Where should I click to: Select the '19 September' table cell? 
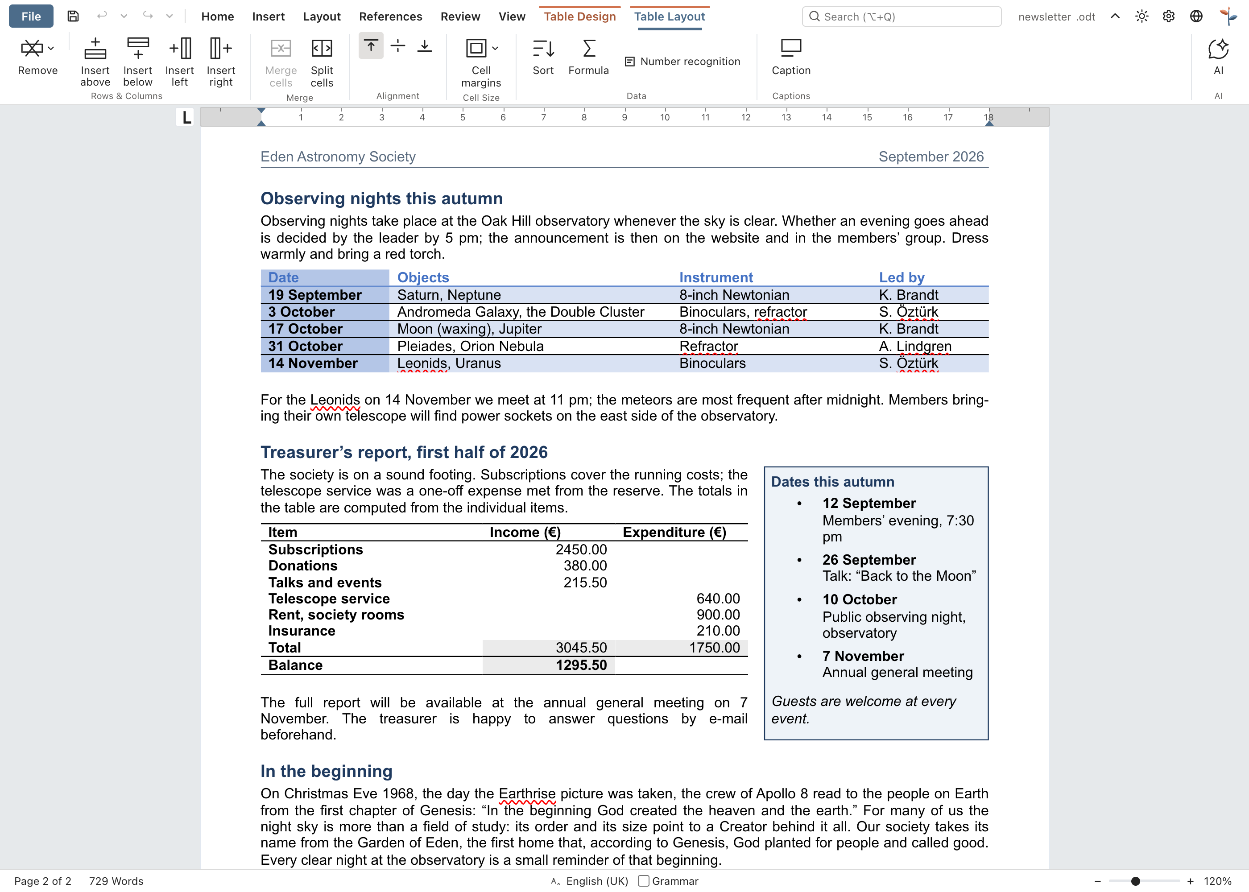click(325, 295)
